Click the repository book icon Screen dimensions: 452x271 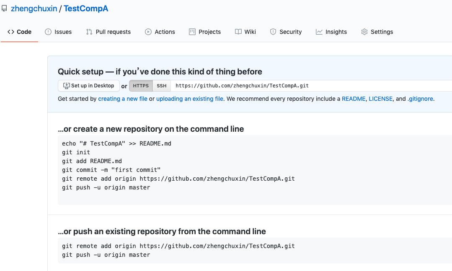tap(4, 8)
